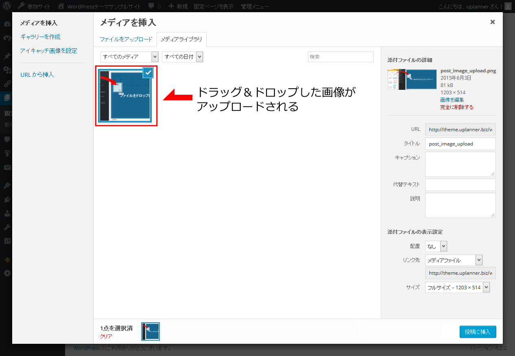Click the 画像を編集 link
This screenshot has height=356, width=515.
coord(452,100)
